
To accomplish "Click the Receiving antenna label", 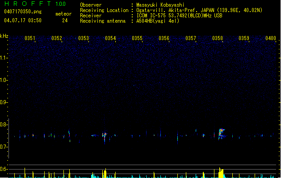I will point(103,21).
